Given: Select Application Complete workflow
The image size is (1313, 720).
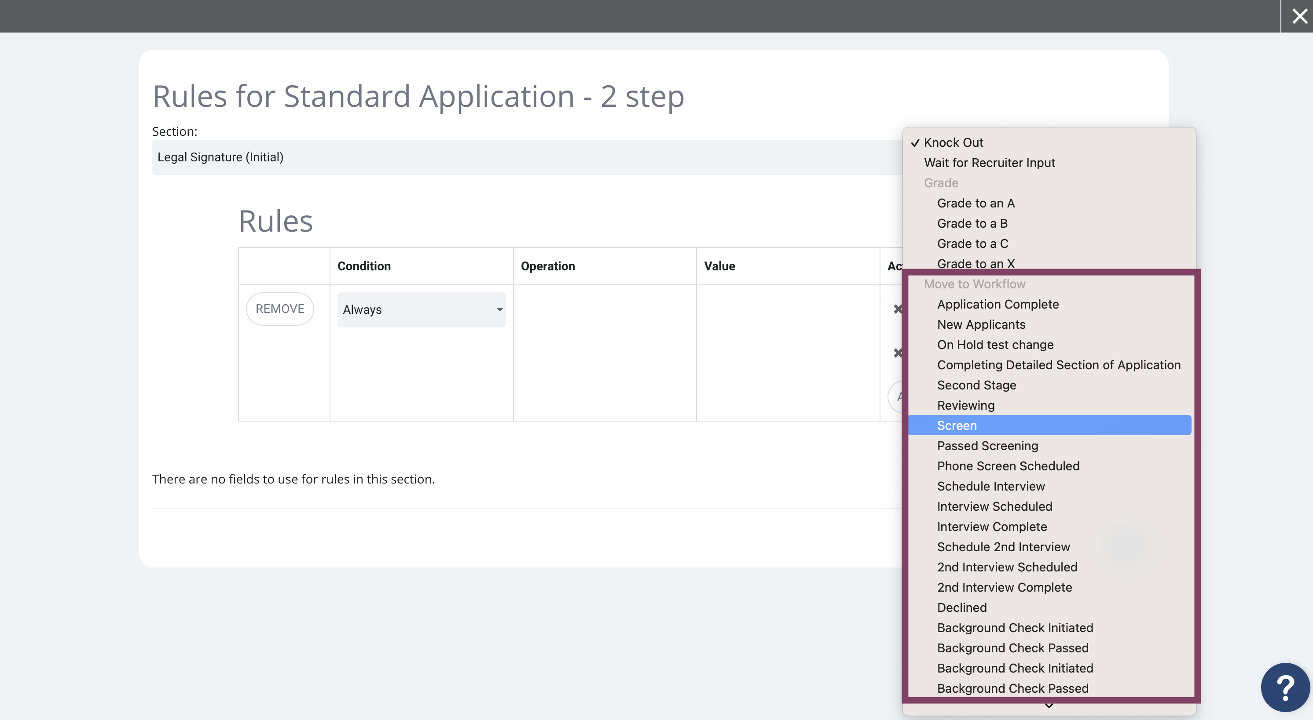Looking at the screenshot, I should pyautogui.click(x=1049, y=305).
